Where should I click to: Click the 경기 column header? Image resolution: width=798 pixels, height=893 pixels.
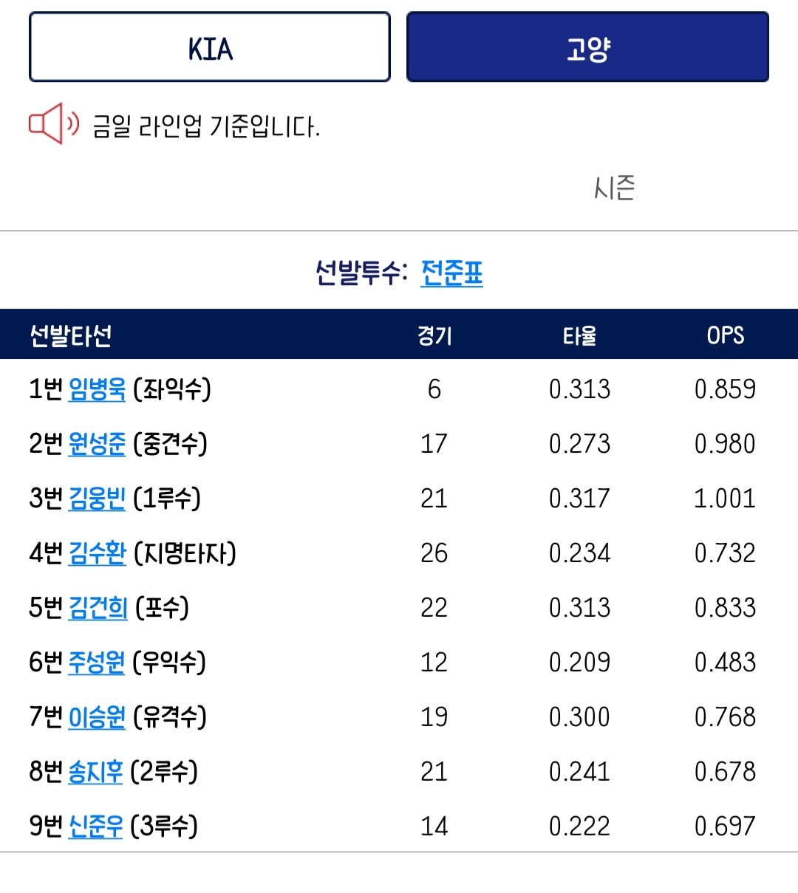(434, 335)
